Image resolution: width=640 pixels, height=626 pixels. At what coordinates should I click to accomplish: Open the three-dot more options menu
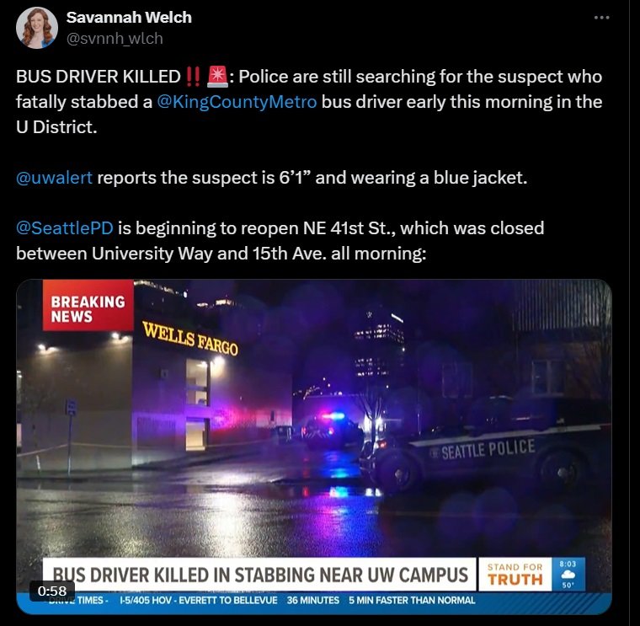pos(602,18)
